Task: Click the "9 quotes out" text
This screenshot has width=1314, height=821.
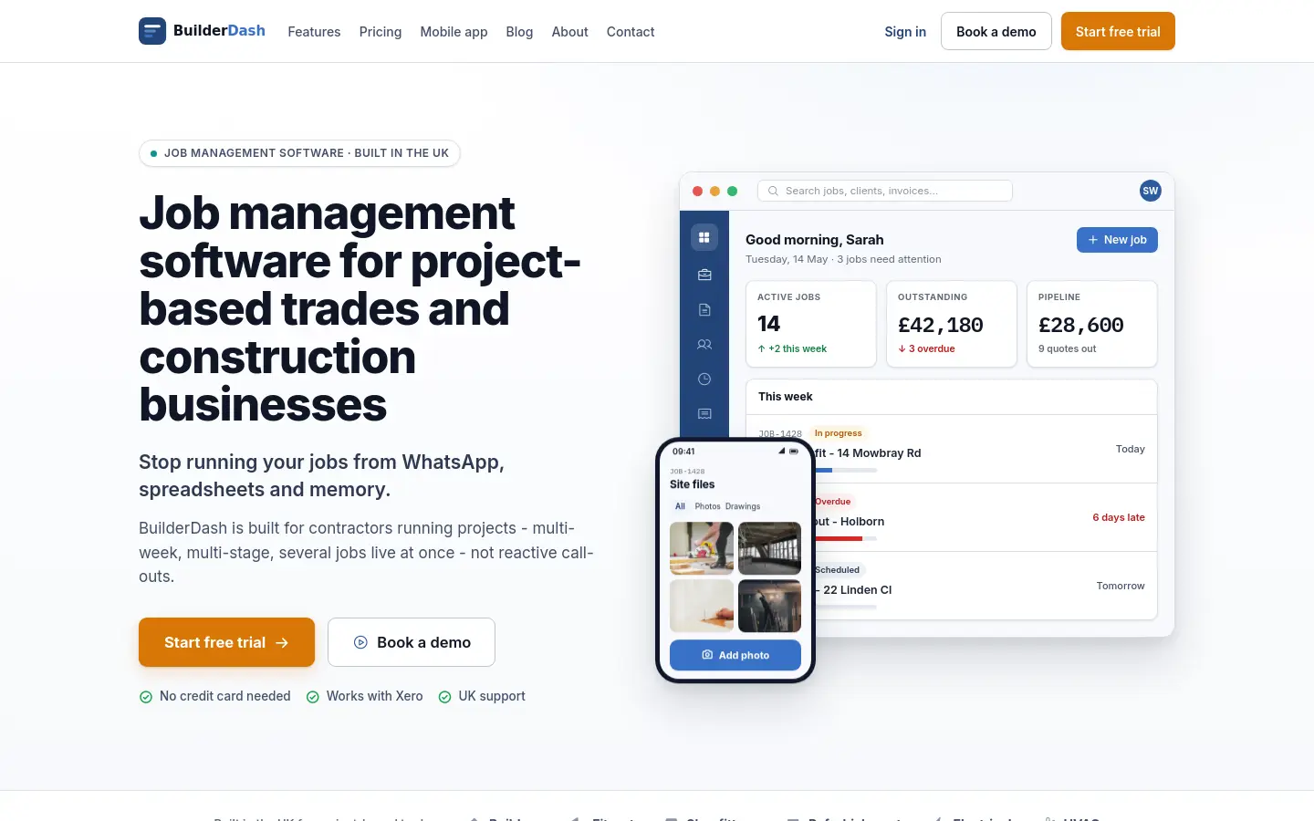Action: pos(1068,348)
